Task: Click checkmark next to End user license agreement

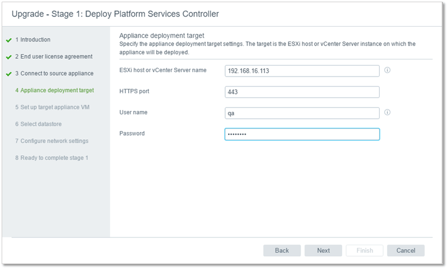Action: pos(9,57)
